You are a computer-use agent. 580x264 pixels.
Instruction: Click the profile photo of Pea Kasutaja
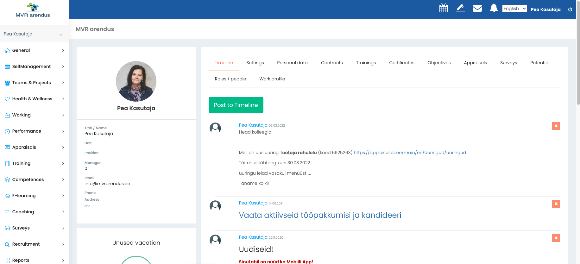(x=136, y=81)
